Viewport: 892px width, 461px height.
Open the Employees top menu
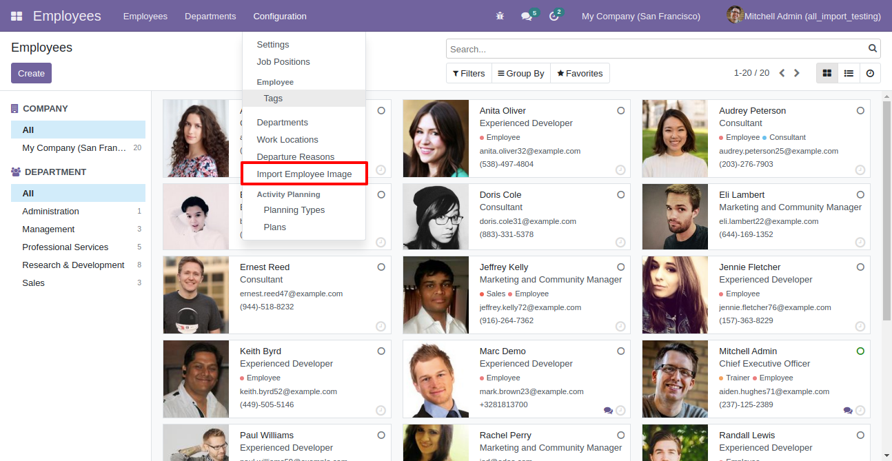coord(145,16)
